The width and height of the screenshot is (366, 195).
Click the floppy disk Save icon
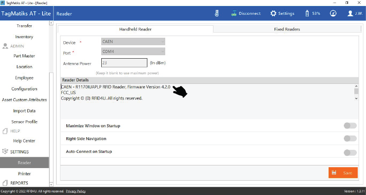(334, 173)
